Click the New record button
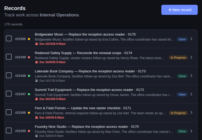This screenshot has height=140, width=202. [x=179, y=10]
